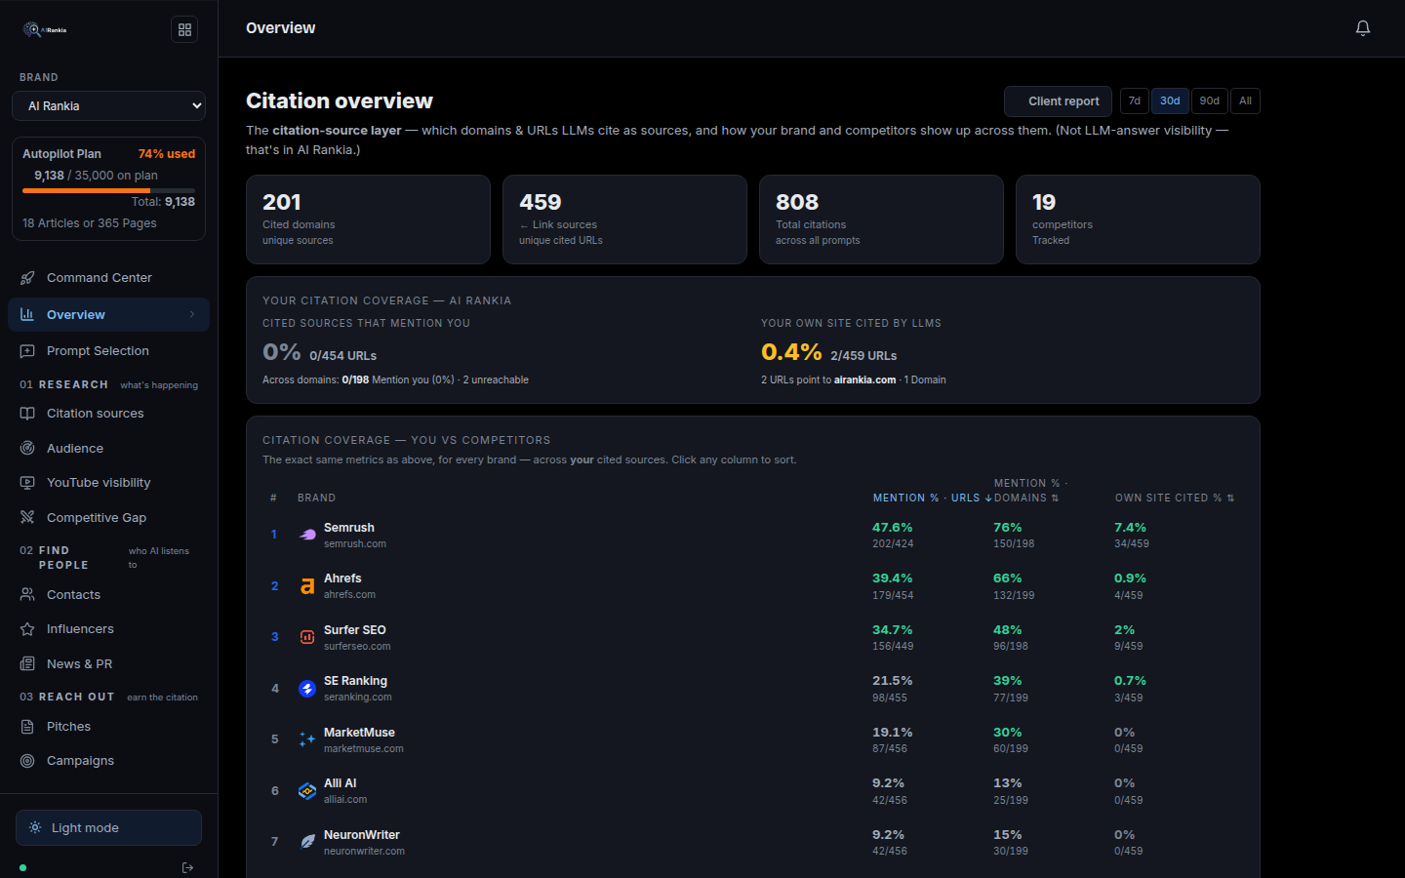This screenshot has height=878, width=1405.
Task: Click the Command Center rocket icon
Action: tap(27, 278)
